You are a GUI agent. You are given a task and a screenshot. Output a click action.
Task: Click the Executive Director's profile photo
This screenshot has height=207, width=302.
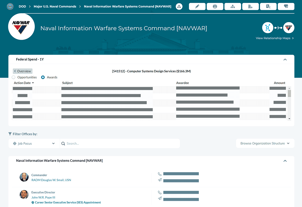(x=24, y=194)
